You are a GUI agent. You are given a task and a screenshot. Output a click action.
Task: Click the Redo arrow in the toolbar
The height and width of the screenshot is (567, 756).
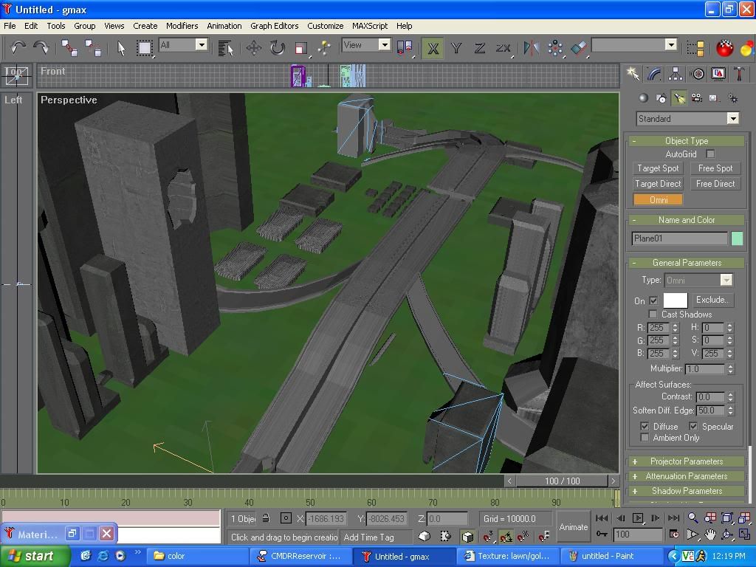point(41,48)
